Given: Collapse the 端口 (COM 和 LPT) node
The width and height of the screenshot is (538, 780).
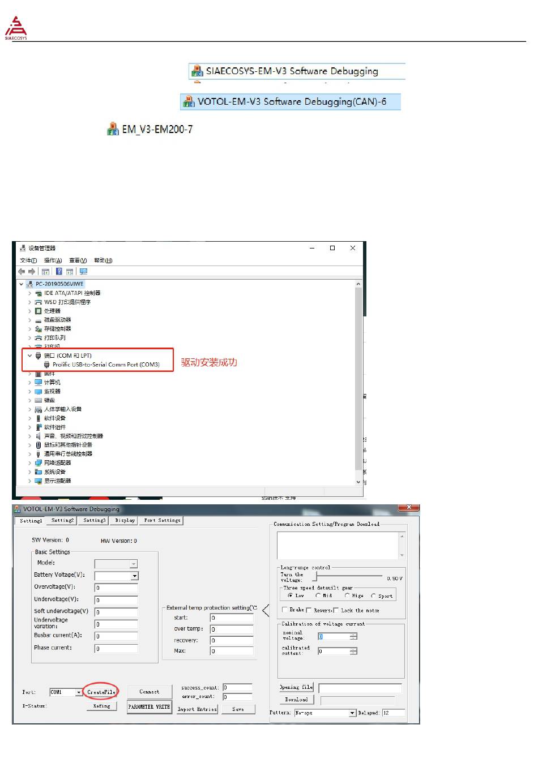Looking at the screenshot, I should pyautogui.click(x=30, y=356).
